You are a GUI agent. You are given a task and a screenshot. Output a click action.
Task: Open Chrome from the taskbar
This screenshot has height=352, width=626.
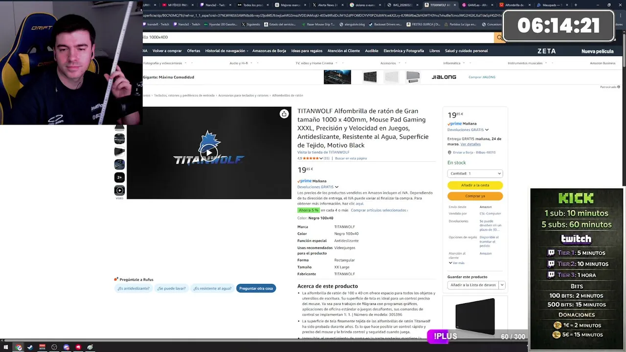coord(19,347)
